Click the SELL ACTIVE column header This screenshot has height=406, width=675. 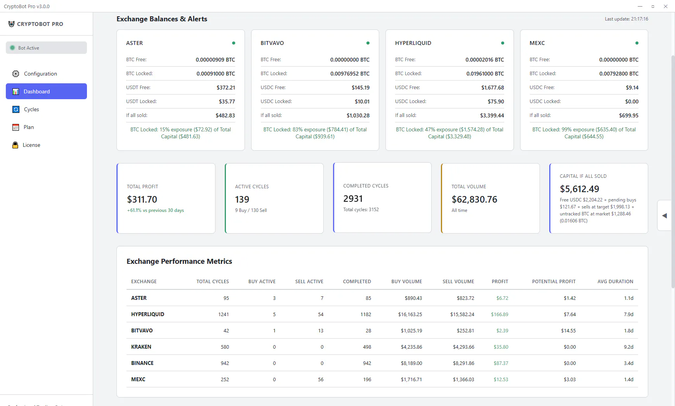coord(309,282)
